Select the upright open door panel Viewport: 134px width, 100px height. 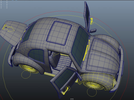click(x=87, y=16)
